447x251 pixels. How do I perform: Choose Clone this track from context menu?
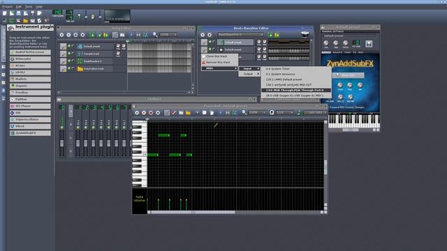coord(219,56)
